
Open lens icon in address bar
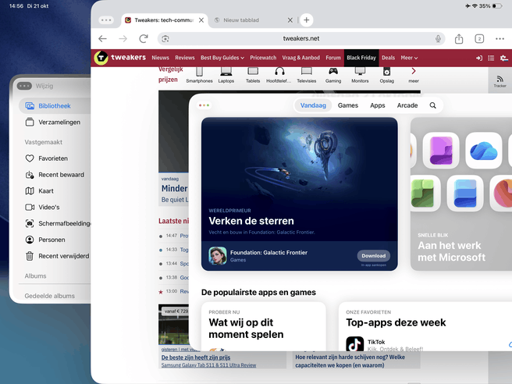[x=165, y=38]
